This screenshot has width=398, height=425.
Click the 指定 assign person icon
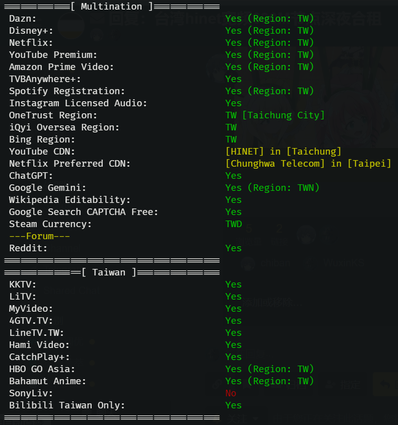(331, 385)
